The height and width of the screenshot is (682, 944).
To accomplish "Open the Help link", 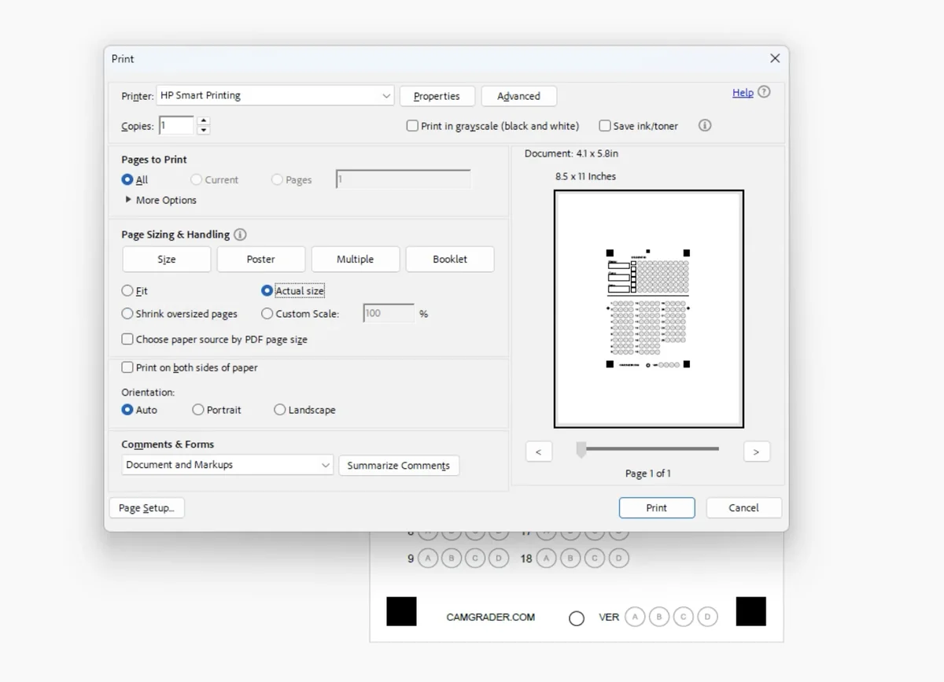I will click(x=743, y=92).
